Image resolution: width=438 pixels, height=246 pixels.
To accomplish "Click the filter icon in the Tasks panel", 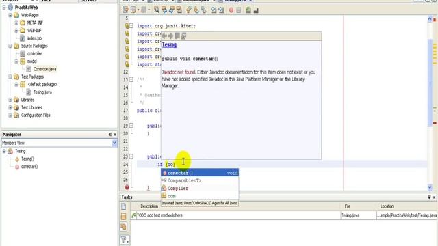I will click(x=125, y=239).
